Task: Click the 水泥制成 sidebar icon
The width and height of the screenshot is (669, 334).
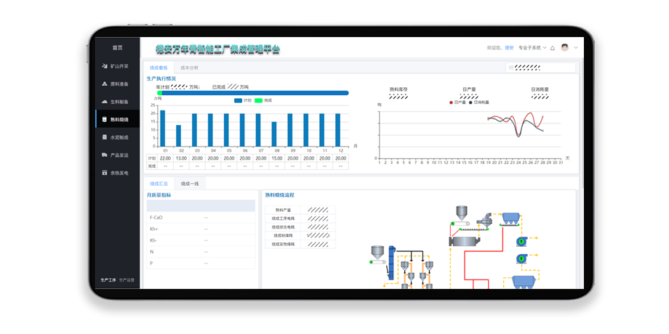Action: click(105, 137)
